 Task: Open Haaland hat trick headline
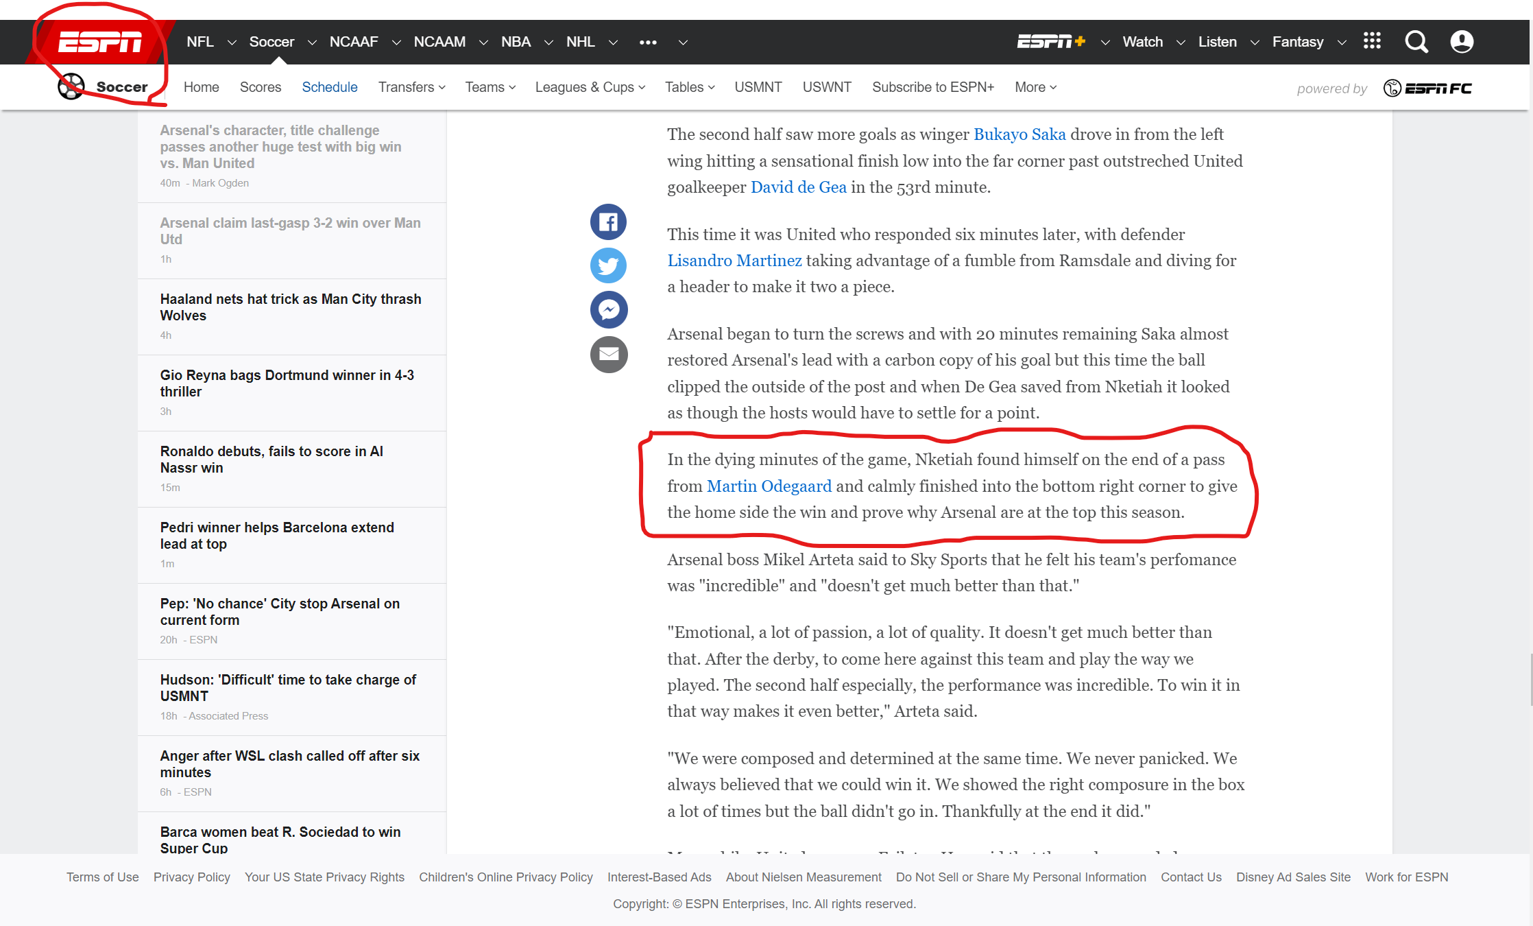[x=291, y=307]
